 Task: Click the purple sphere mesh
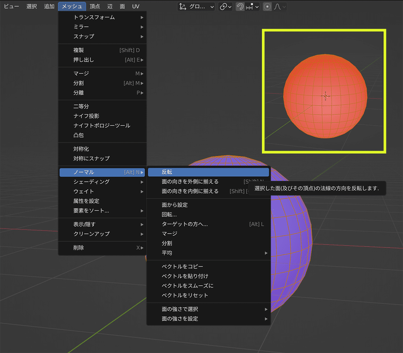[291, 244]
